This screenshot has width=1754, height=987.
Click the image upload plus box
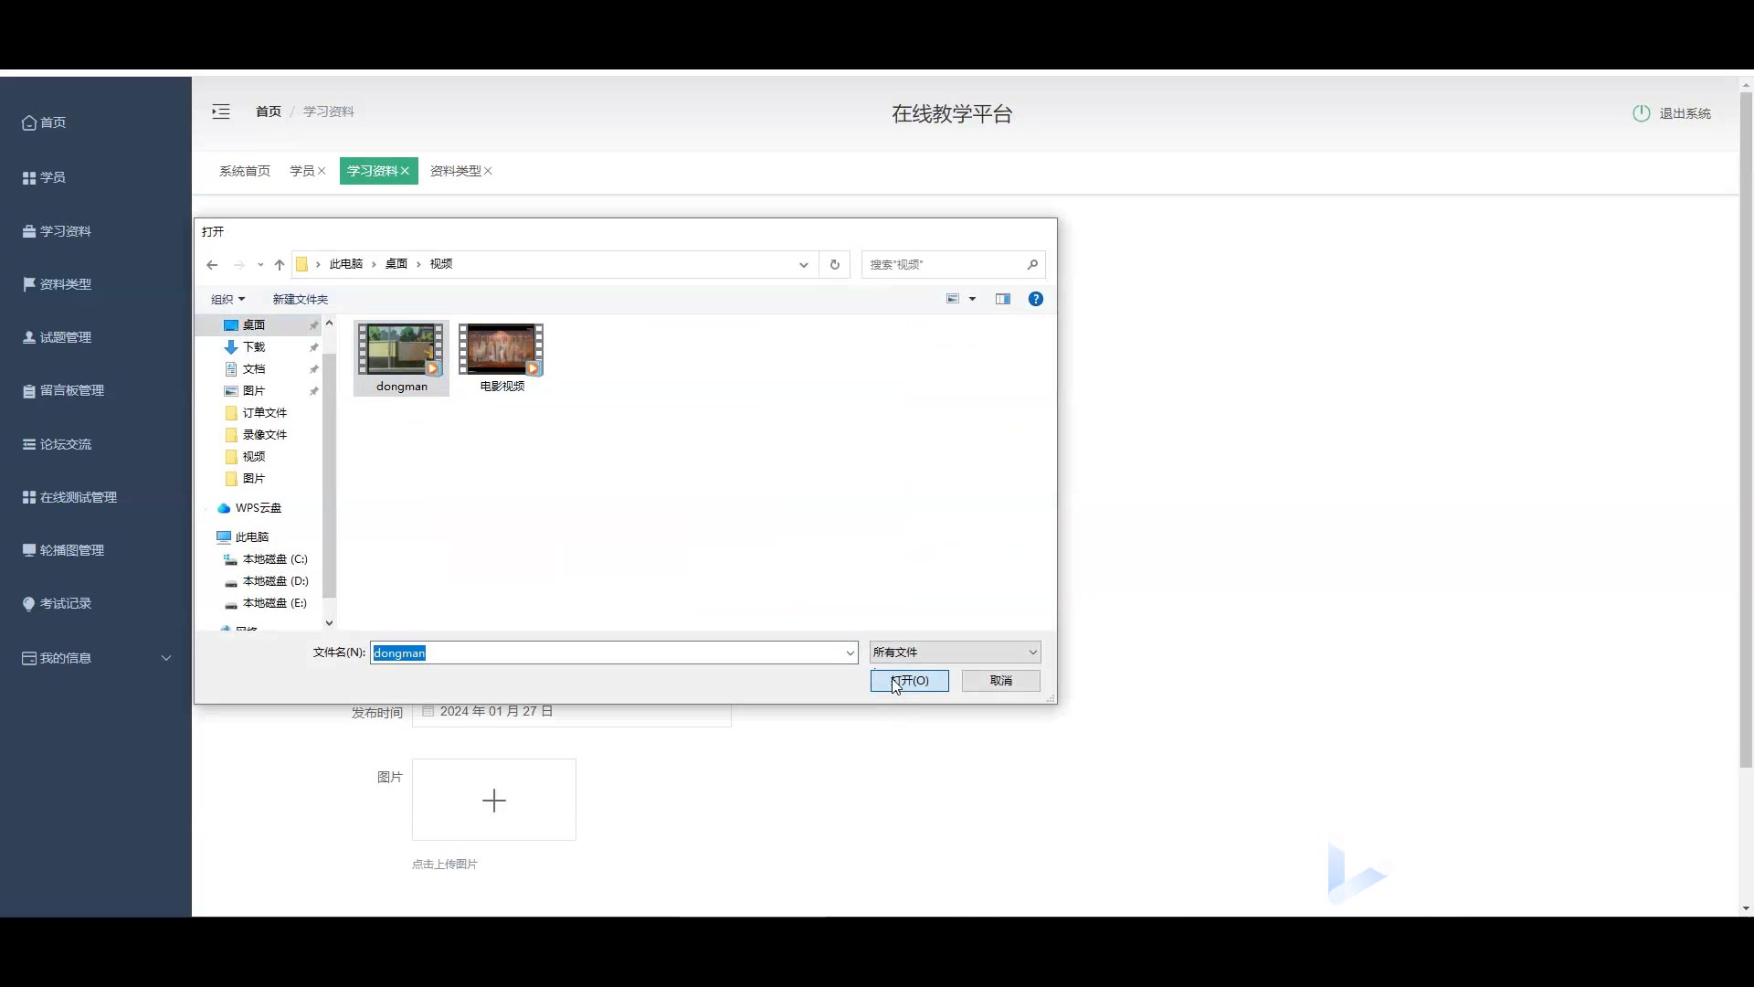494,800
